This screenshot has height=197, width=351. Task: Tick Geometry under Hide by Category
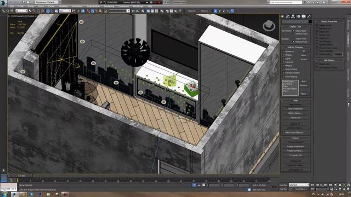(284, 51)
